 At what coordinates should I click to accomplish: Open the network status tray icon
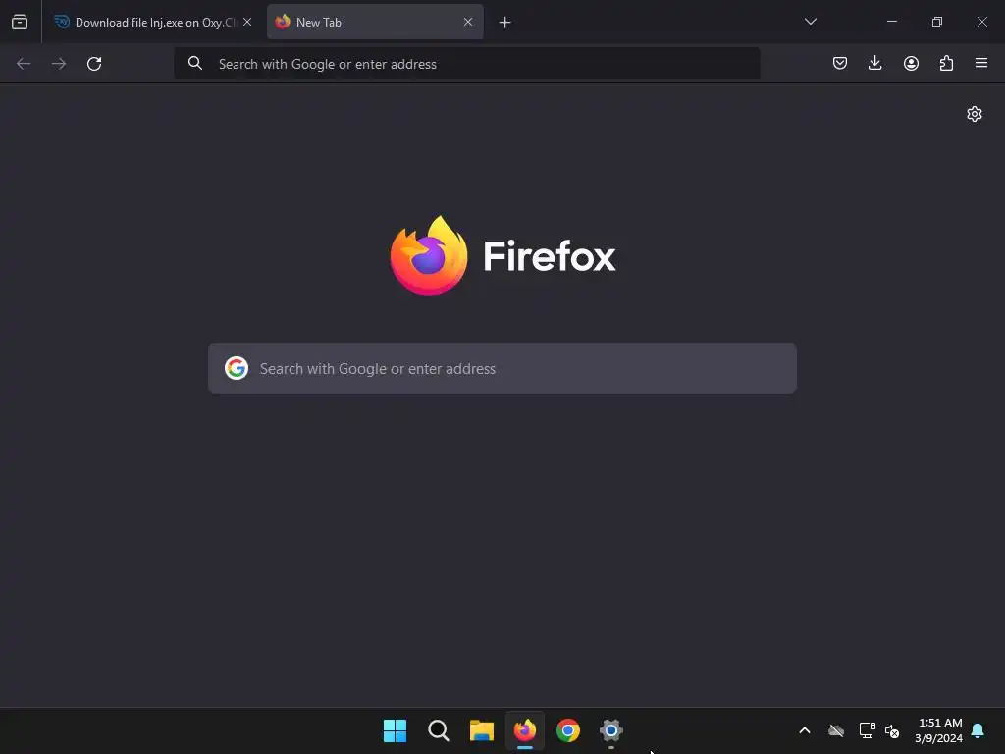coord(868,730)
